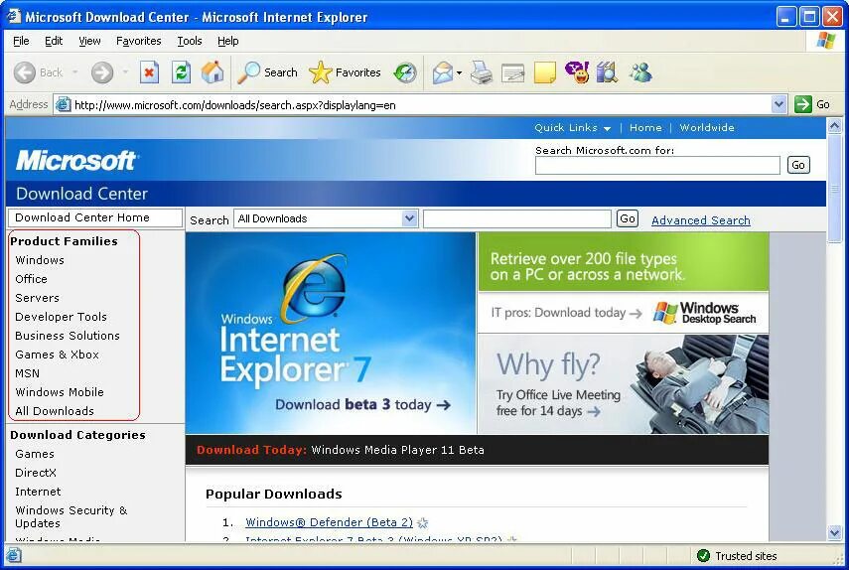The height and width of the screenshot is (570, 849).
Task: Open the Edit menu
Action: pos(54,41)
